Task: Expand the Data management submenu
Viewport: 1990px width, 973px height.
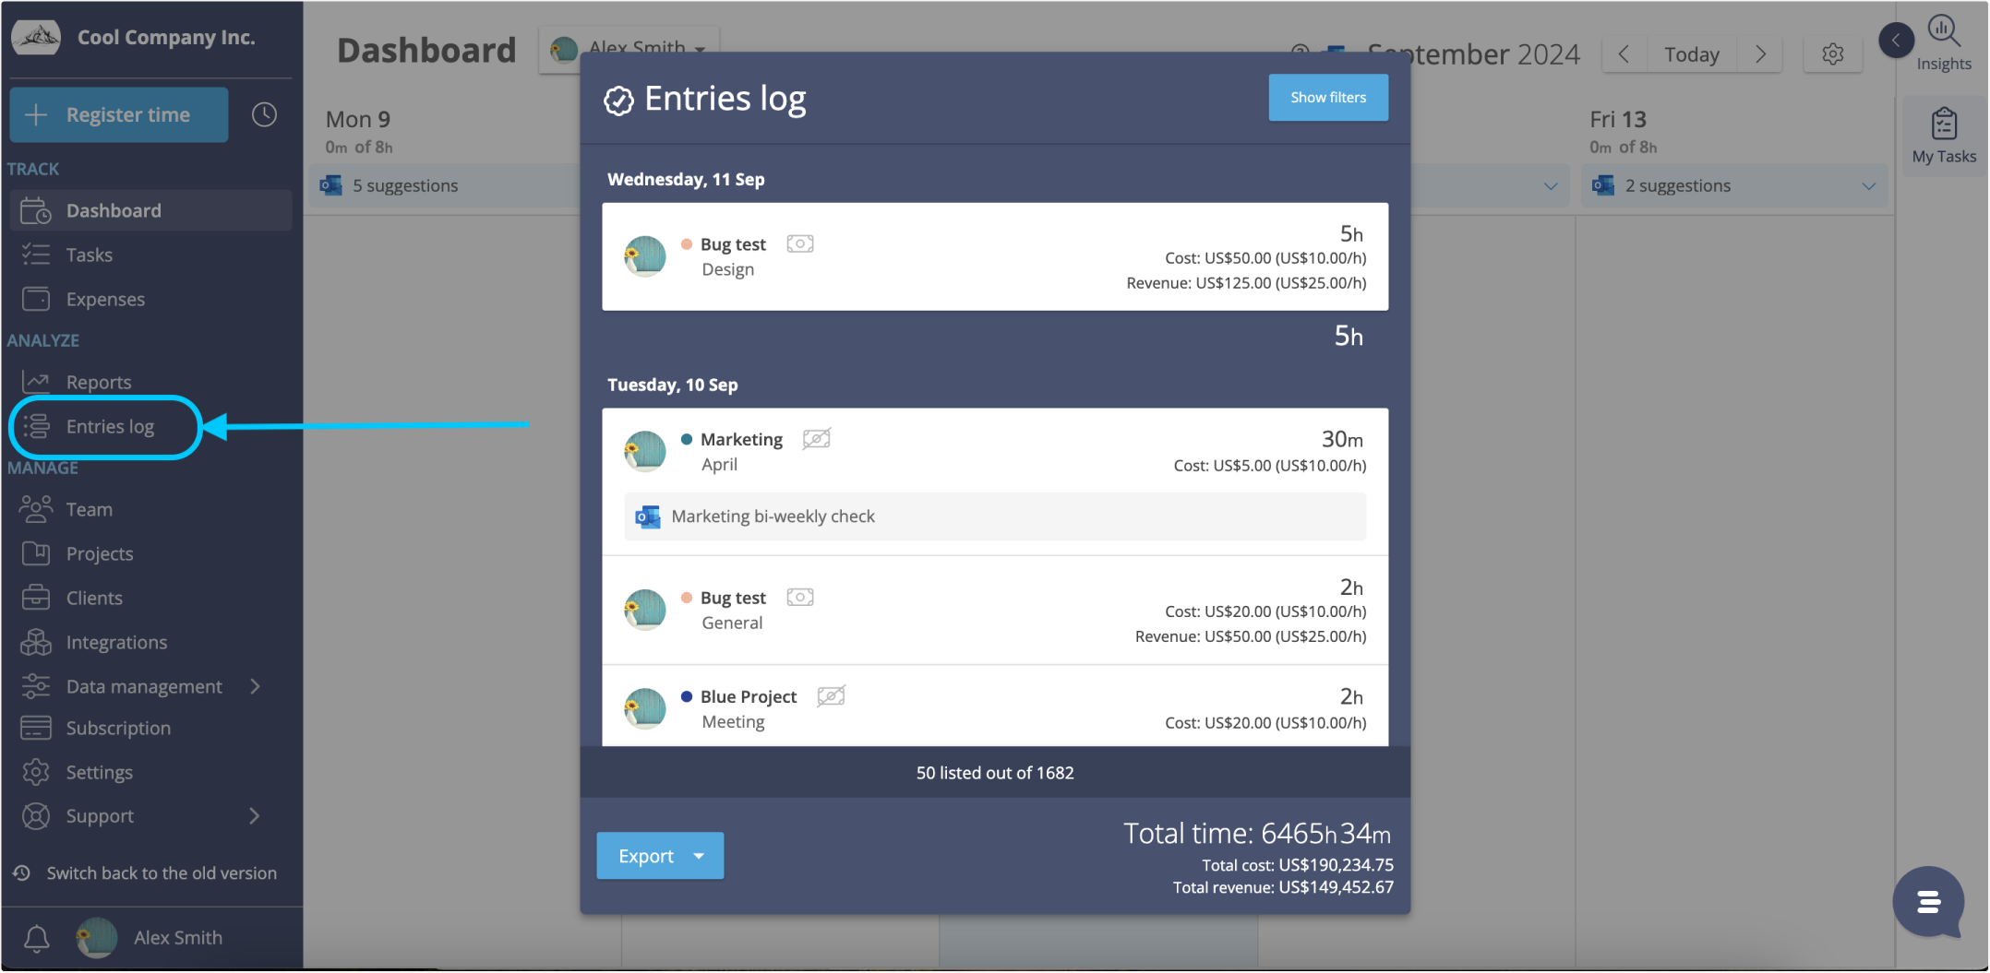Action: pos(255,686)
